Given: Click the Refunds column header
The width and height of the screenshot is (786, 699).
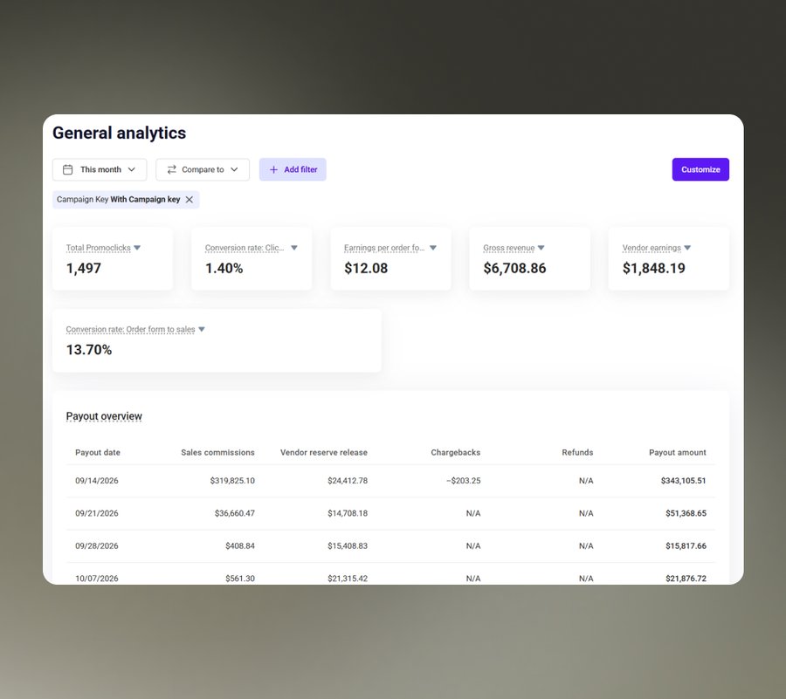Looking at the screenshot, I should click(x=577, y=453).
